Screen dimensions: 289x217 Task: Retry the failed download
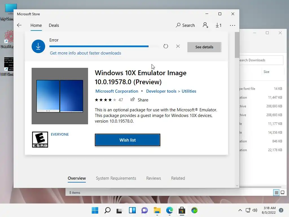pyautogui.click(x=166, y=46)
